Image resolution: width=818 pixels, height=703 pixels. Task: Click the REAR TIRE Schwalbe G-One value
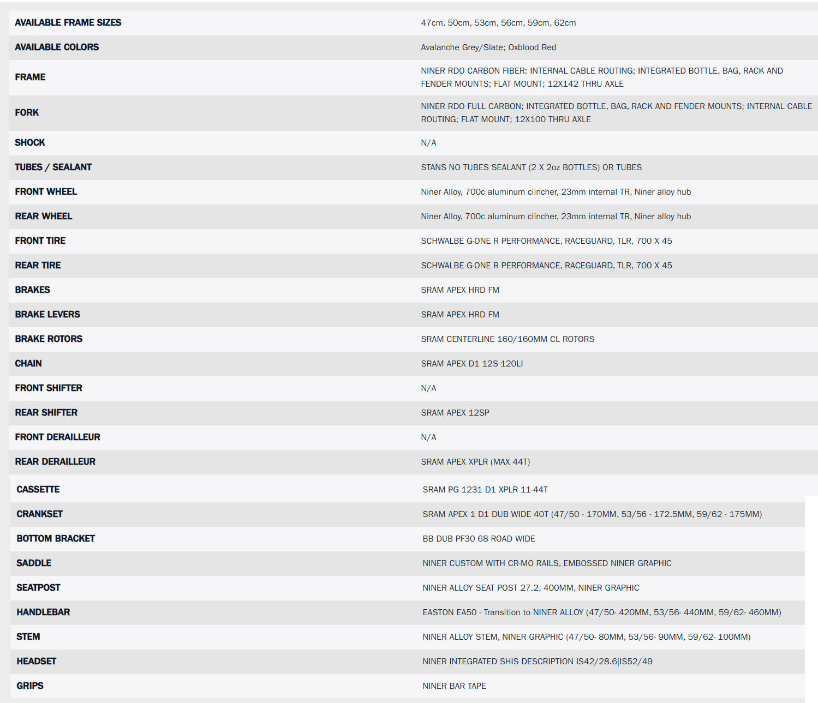(546, 266)
